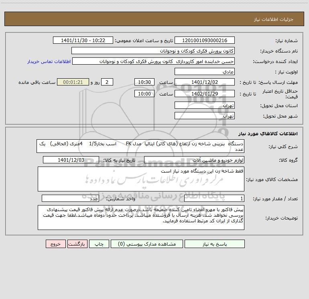309x299 pixels.
Task: Click the response deadline date 1401/12/02
Action: [x=205, y=82]
